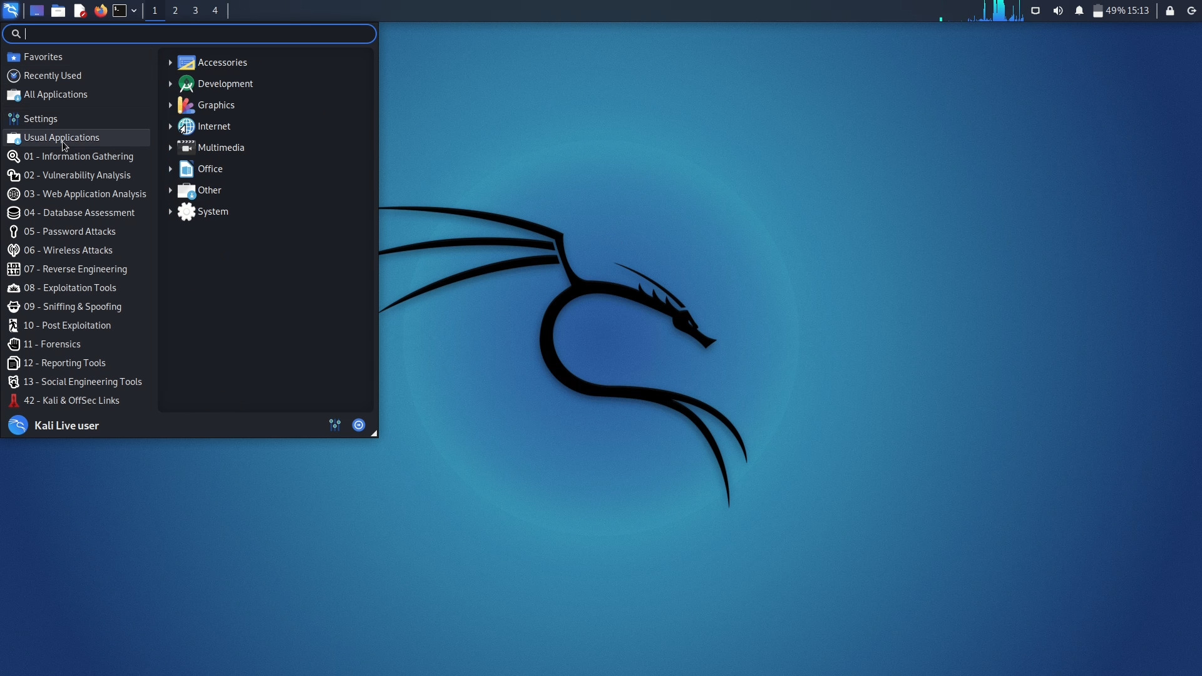
Task: Click the Multimedia clapperboard icon
Action: [186, 148]
